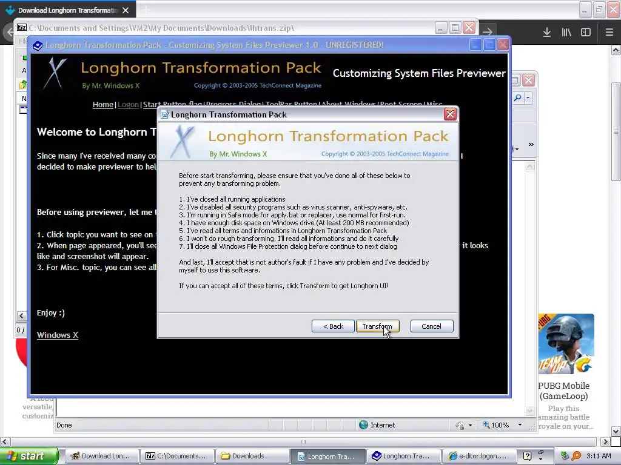Click the horizontal scroll right arrow

[x=605, y=441]
